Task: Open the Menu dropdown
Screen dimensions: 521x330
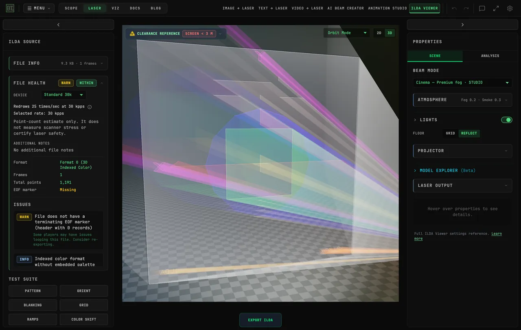Action: (x=39, y=8)
